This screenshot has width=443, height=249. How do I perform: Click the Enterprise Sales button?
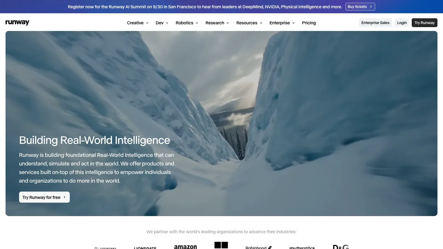coord(375,23)
